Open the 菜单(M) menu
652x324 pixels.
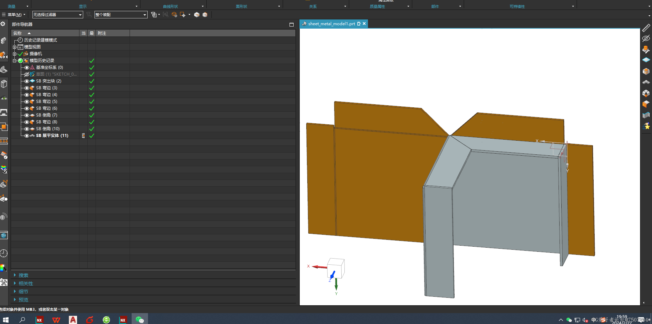14,15
